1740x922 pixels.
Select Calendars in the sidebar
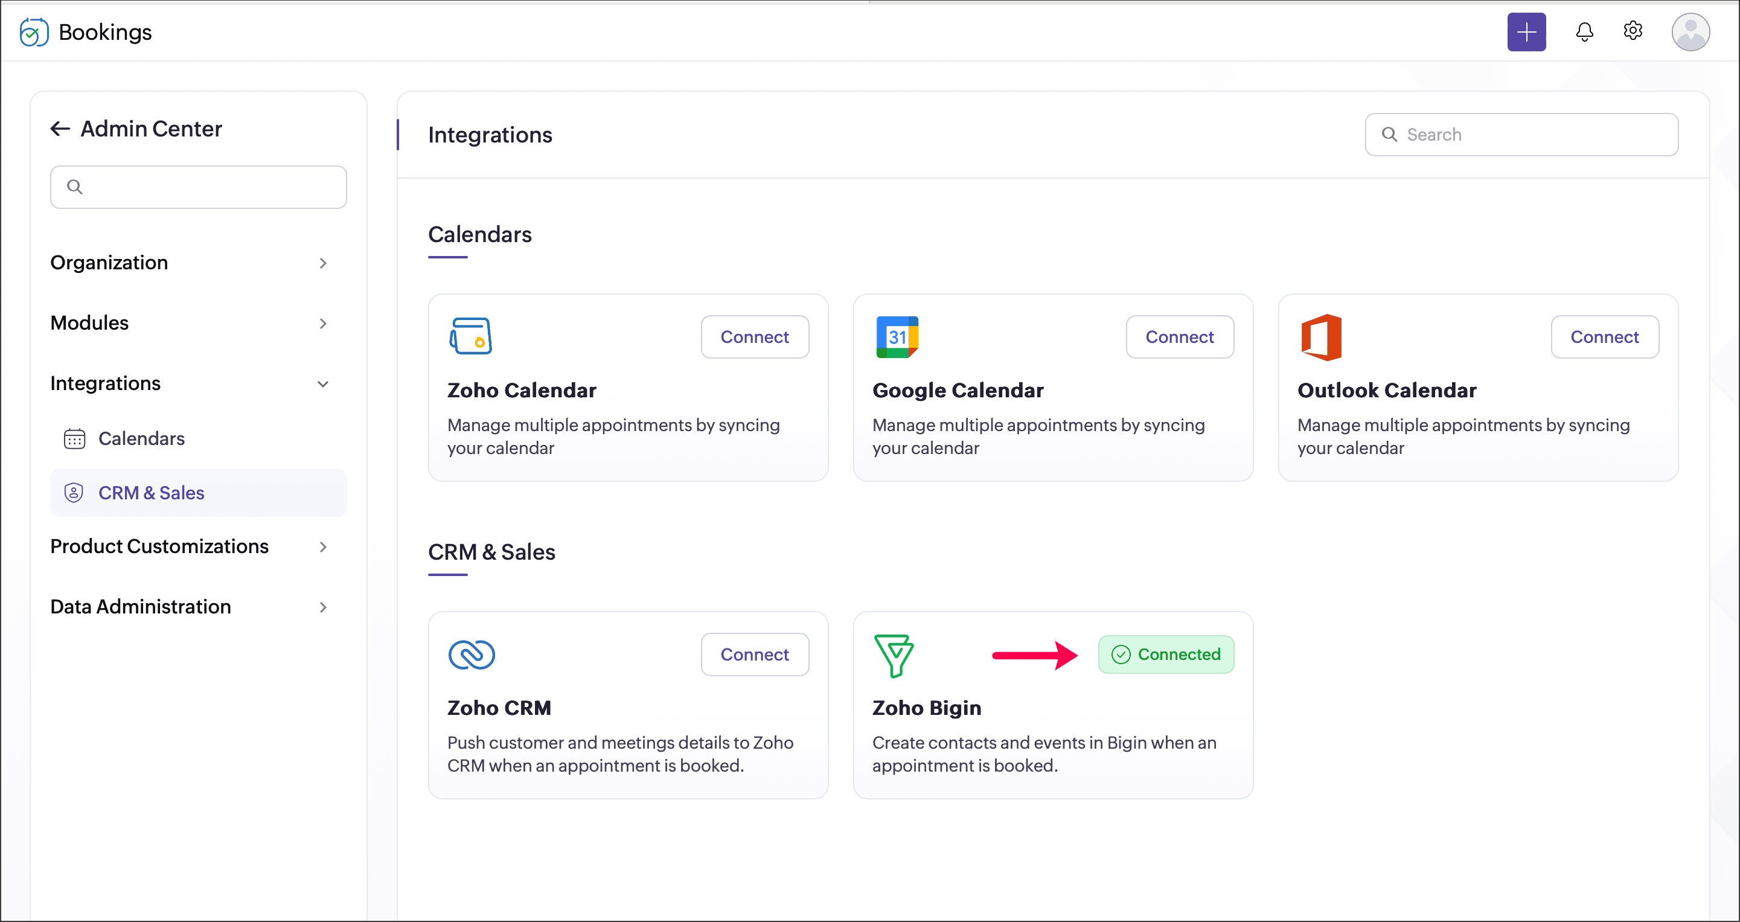click(x=141, y=438)
